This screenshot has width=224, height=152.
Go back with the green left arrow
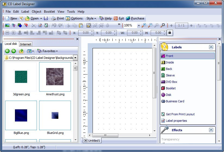click(x=7, y=51)
